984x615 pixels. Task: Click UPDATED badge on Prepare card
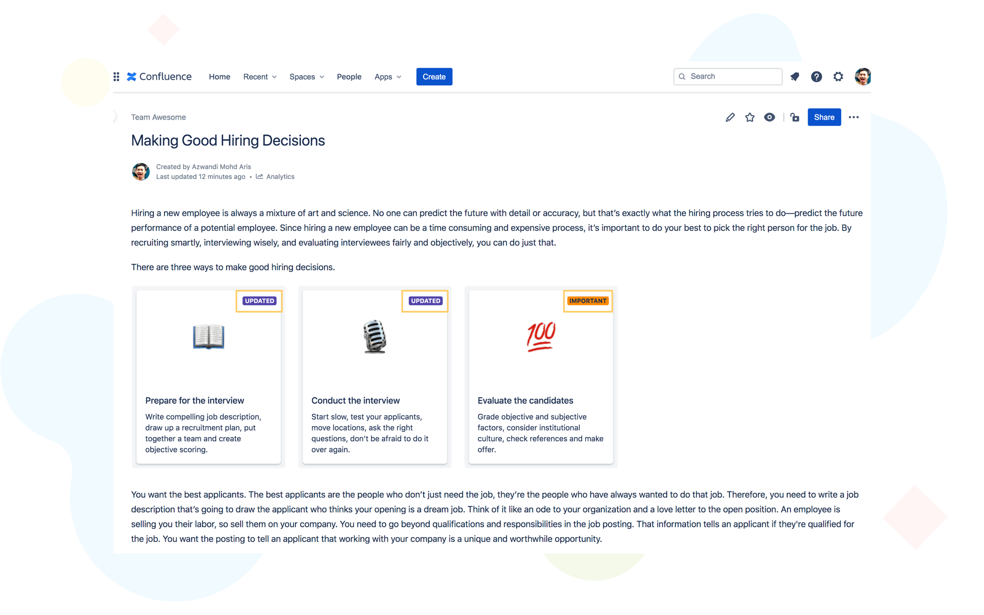click(259, 301)
